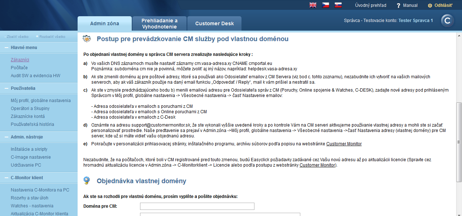The height and width of the screenshot is (216, 462).
Task: Open Zákaznícke kontá
Action: click(x=28, y=116)
